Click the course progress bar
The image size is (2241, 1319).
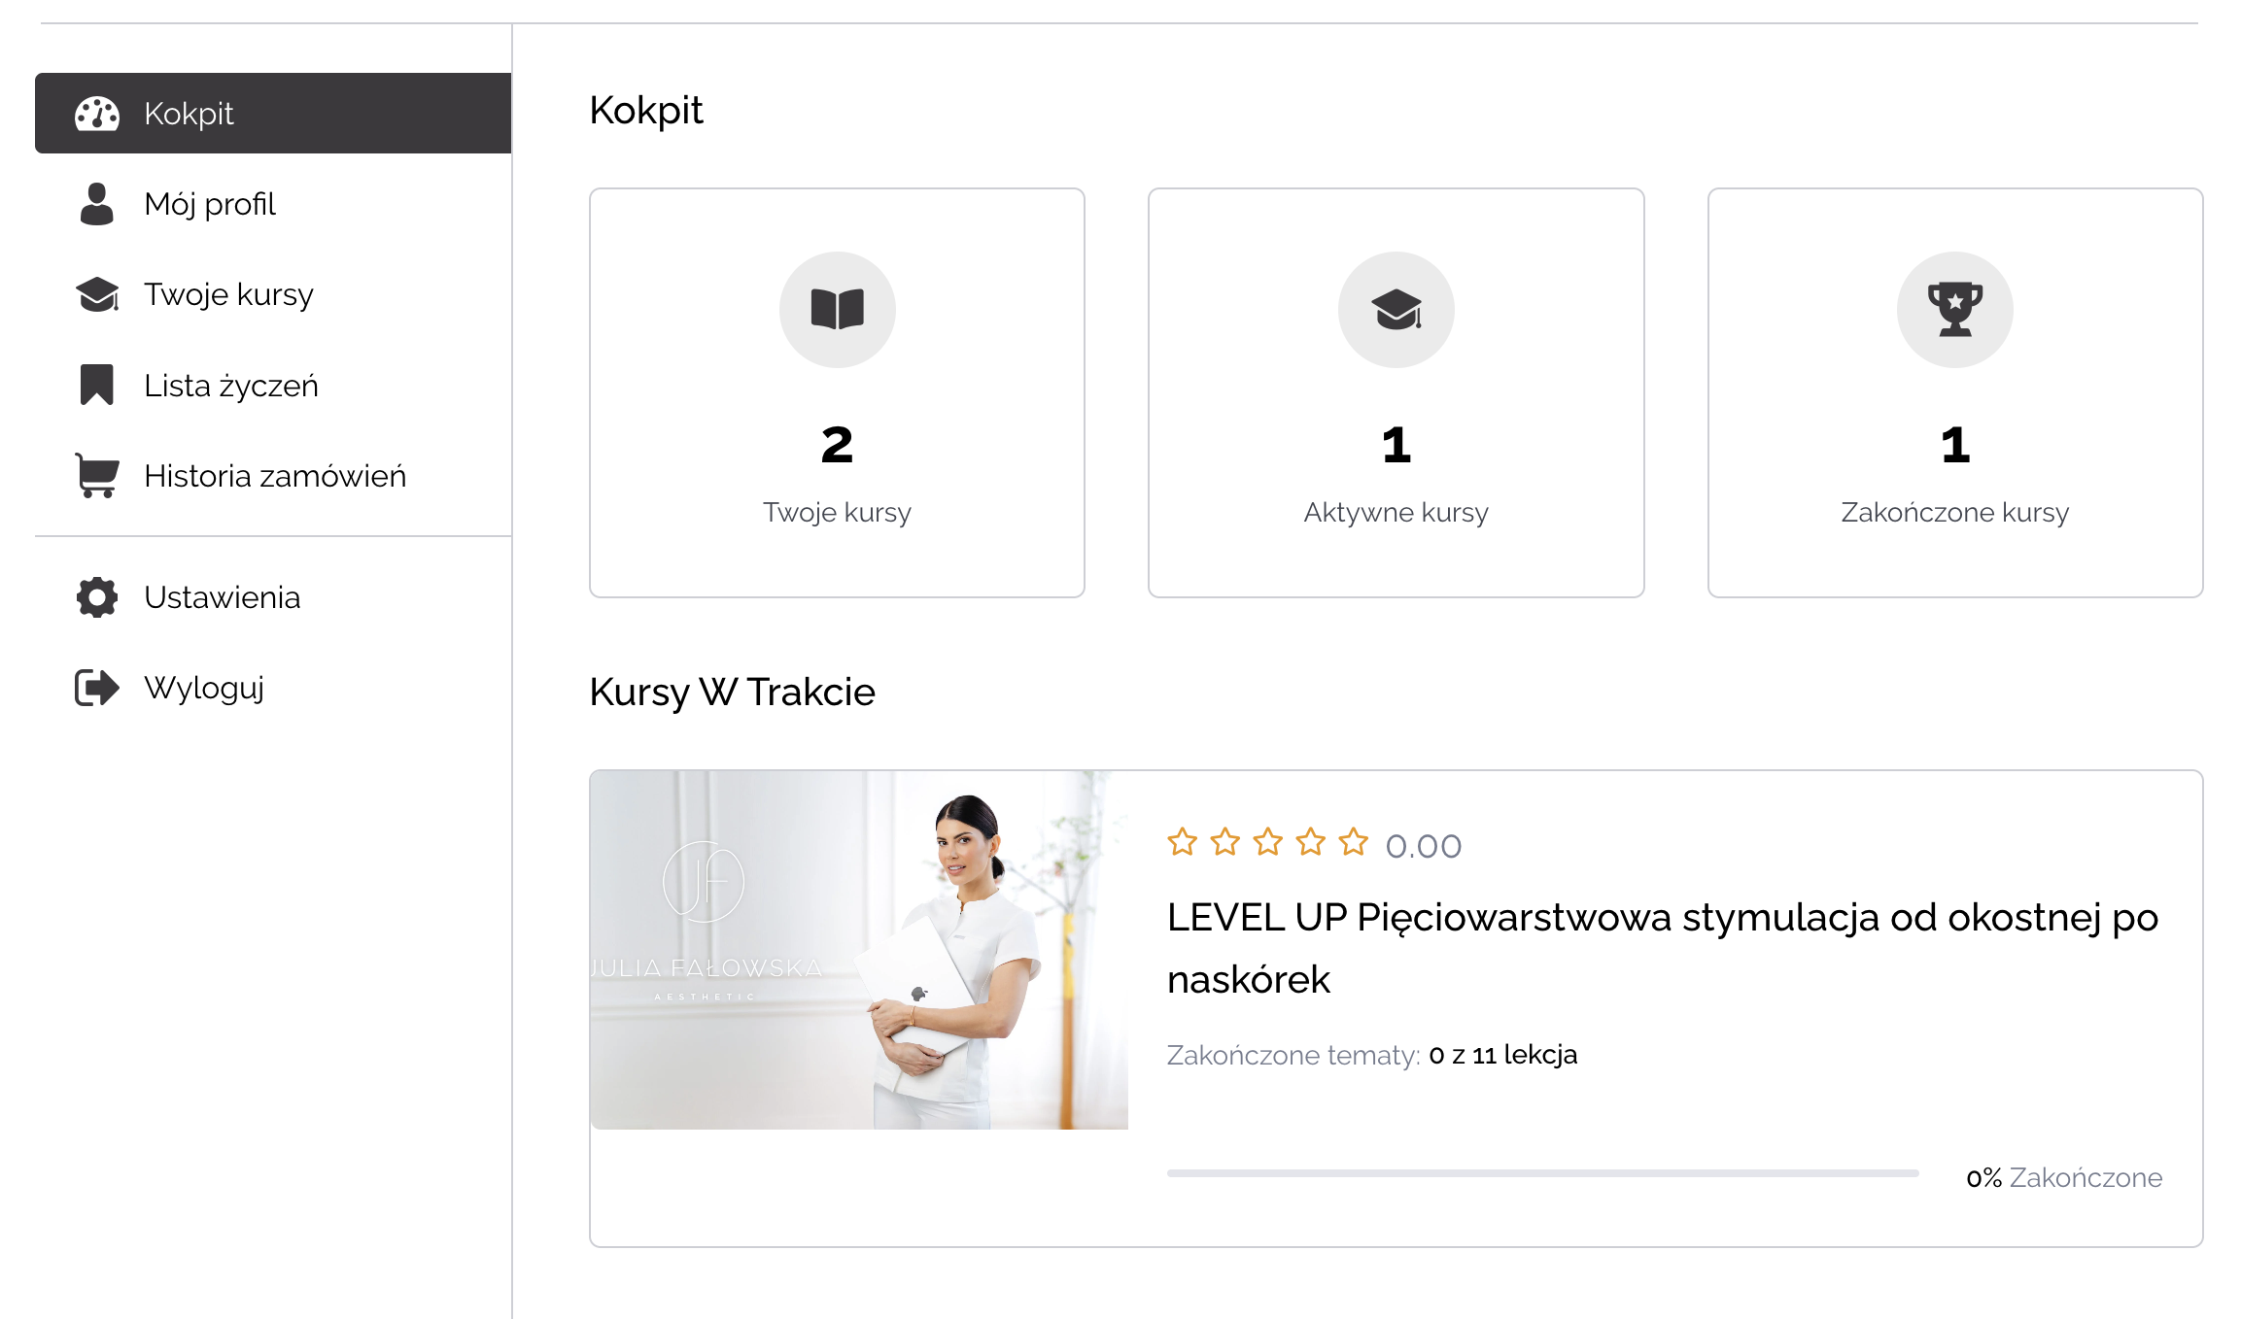tap(1542, 1173)
